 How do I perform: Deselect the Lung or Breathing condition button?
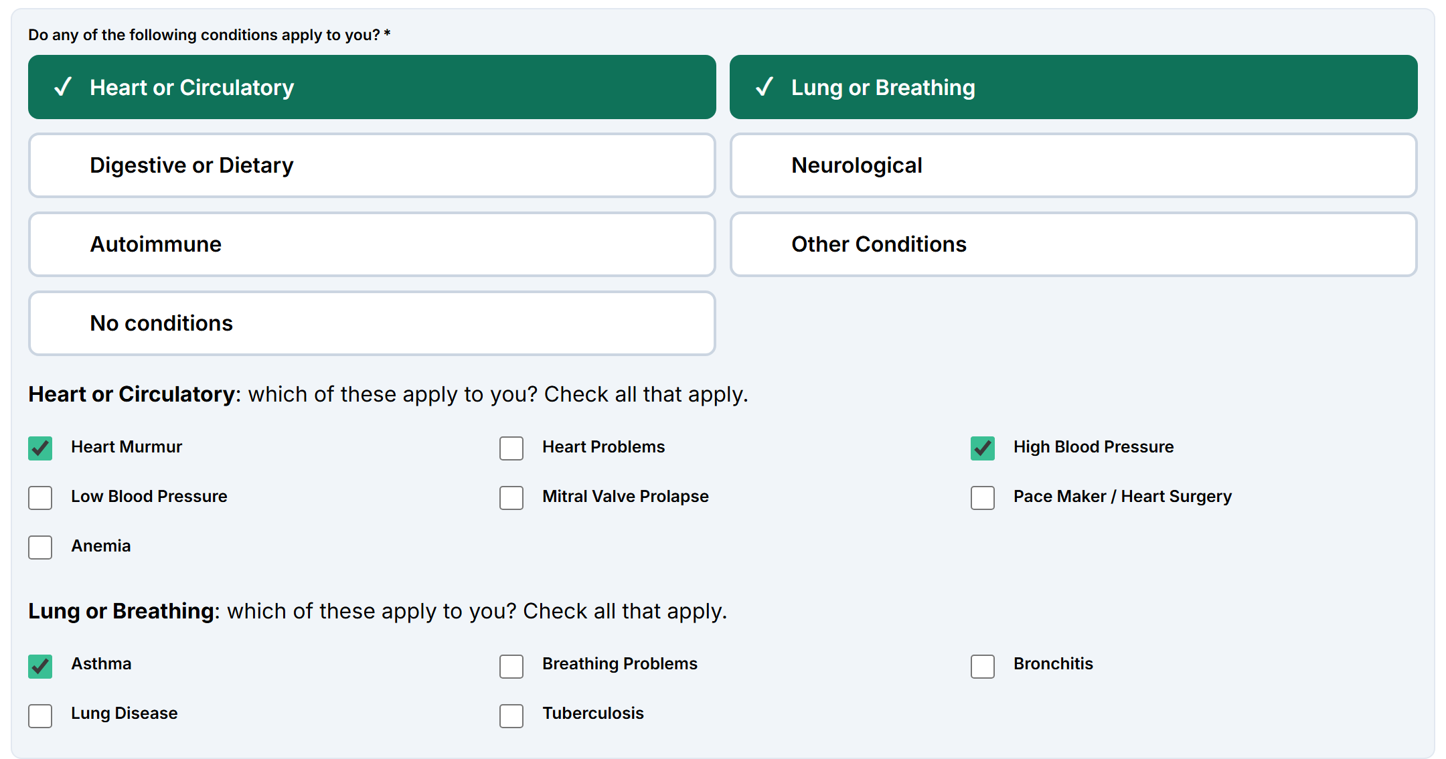pos(1073,87)
